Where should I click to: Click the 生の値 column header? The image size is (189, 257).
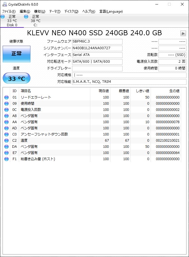(166, 91)
